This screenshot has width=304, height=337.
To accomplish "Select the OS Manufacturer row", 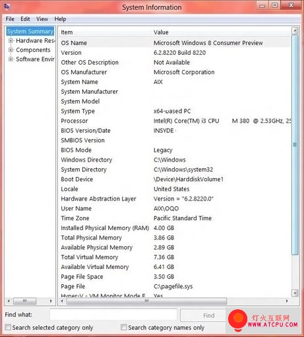I will pos(175,72).
